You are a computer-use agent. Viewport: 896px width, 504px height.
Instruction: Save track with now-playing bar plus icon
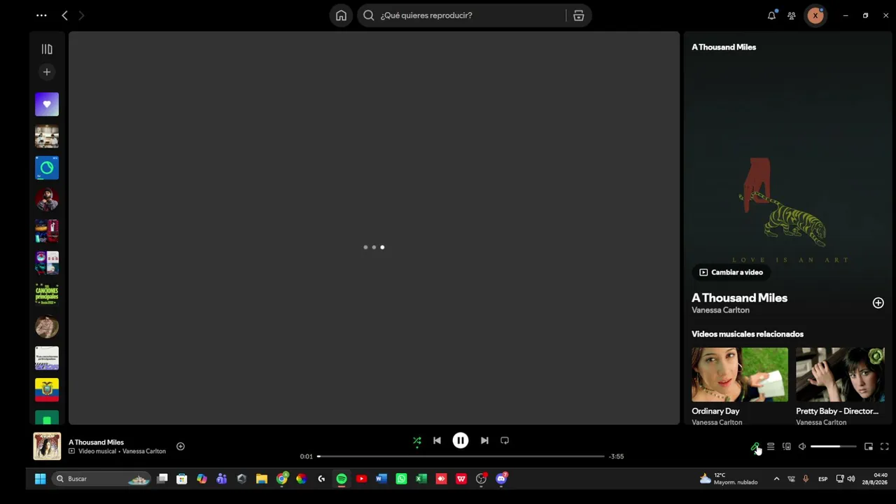pos(181,447)
